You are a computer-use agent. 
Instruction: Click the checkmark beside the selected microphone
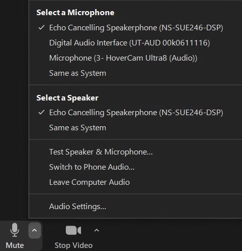[x=42, y=27]
